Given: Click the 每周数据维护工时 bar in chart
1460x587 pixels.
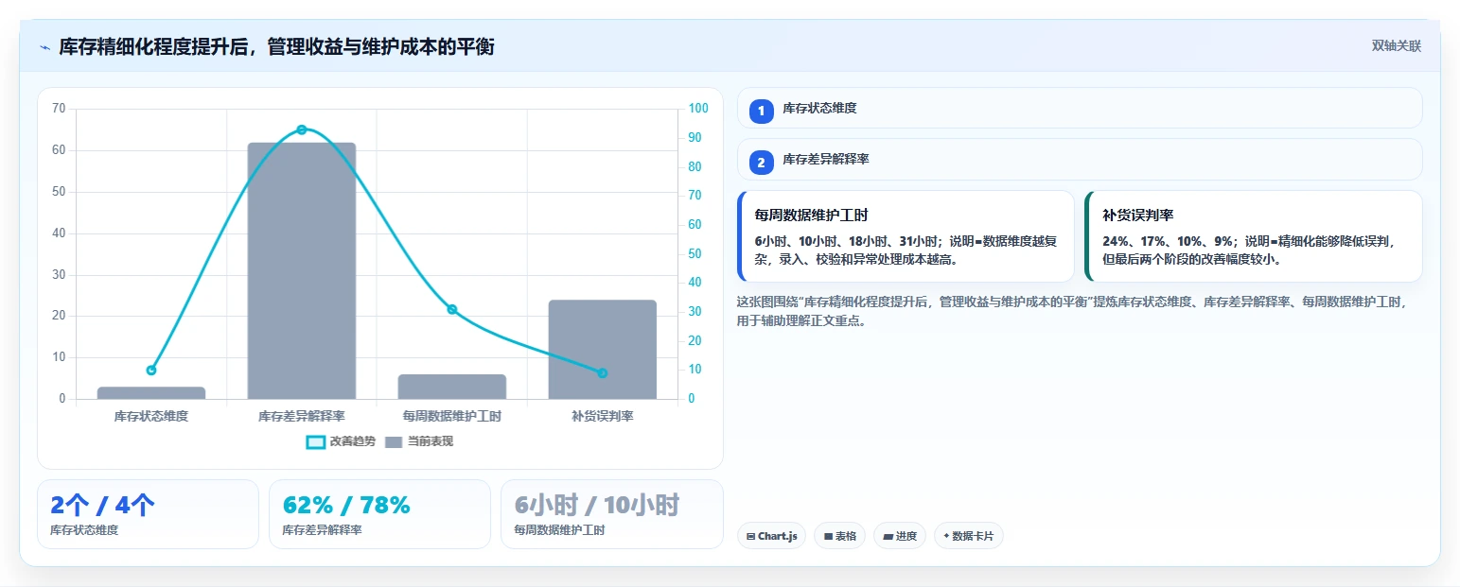Looking at the screenshot, I should pyautogui.click(x=452, y=387).
